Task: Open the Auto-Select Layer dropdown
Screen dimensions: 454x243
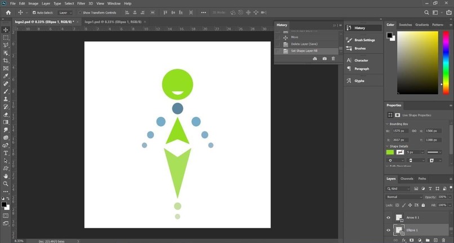Action: pyautogui.click(x=65, y=13)
